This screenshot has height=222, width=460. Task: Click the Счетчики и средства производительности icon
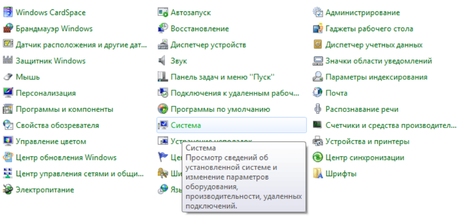click(318, 126)
